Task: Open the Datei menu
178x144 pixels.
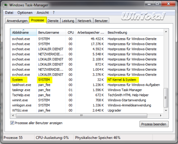Action: [x=9, y=13]
